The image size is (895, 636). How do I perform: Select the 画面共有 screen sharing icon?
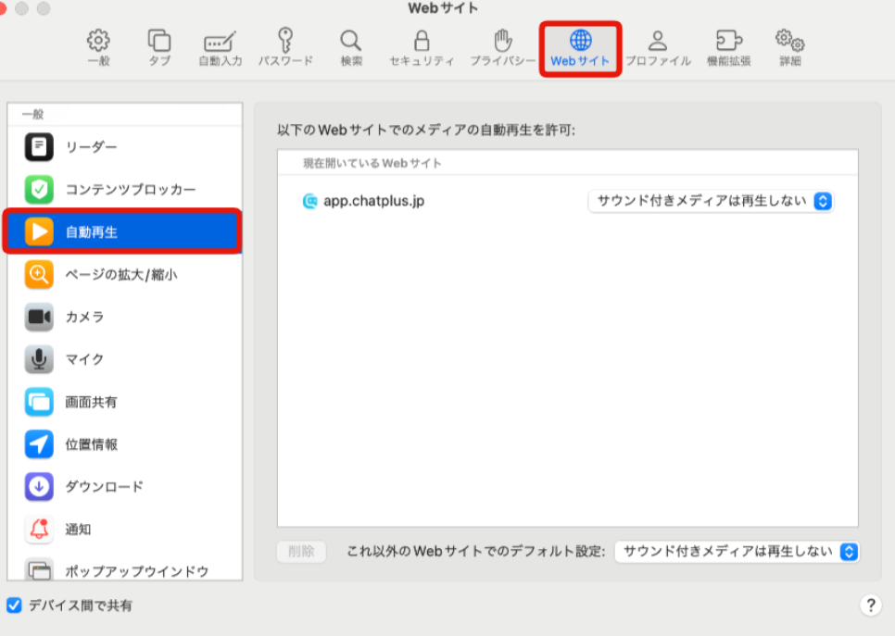(39, 402)
